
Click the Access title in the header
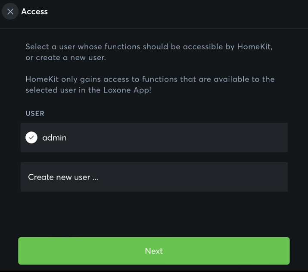coord(34,12)
